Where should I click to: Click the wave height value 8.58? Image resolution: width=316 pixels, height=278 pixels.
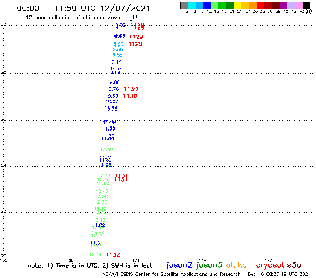(x=117, y=55)
